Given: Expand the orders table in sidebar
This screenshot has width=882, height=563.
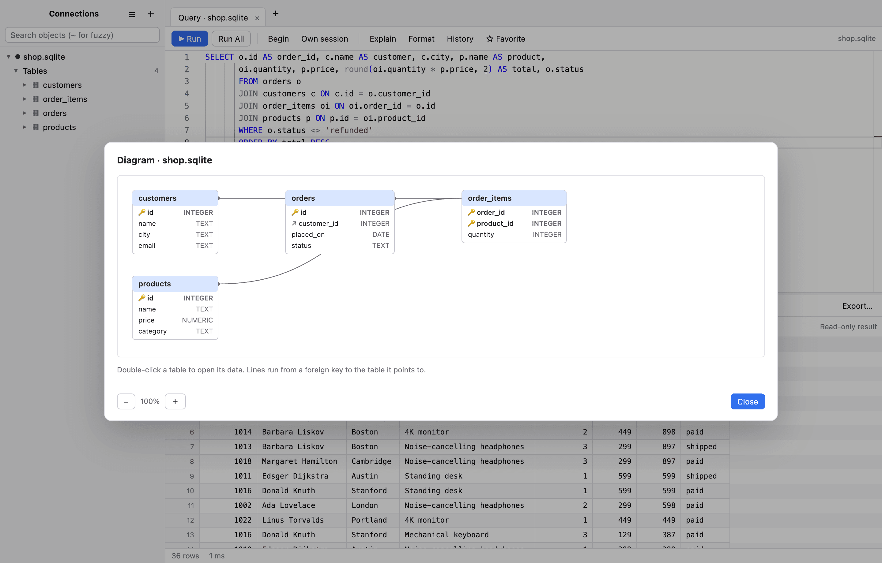Looking at the screenshot, I should click(24, 113).
